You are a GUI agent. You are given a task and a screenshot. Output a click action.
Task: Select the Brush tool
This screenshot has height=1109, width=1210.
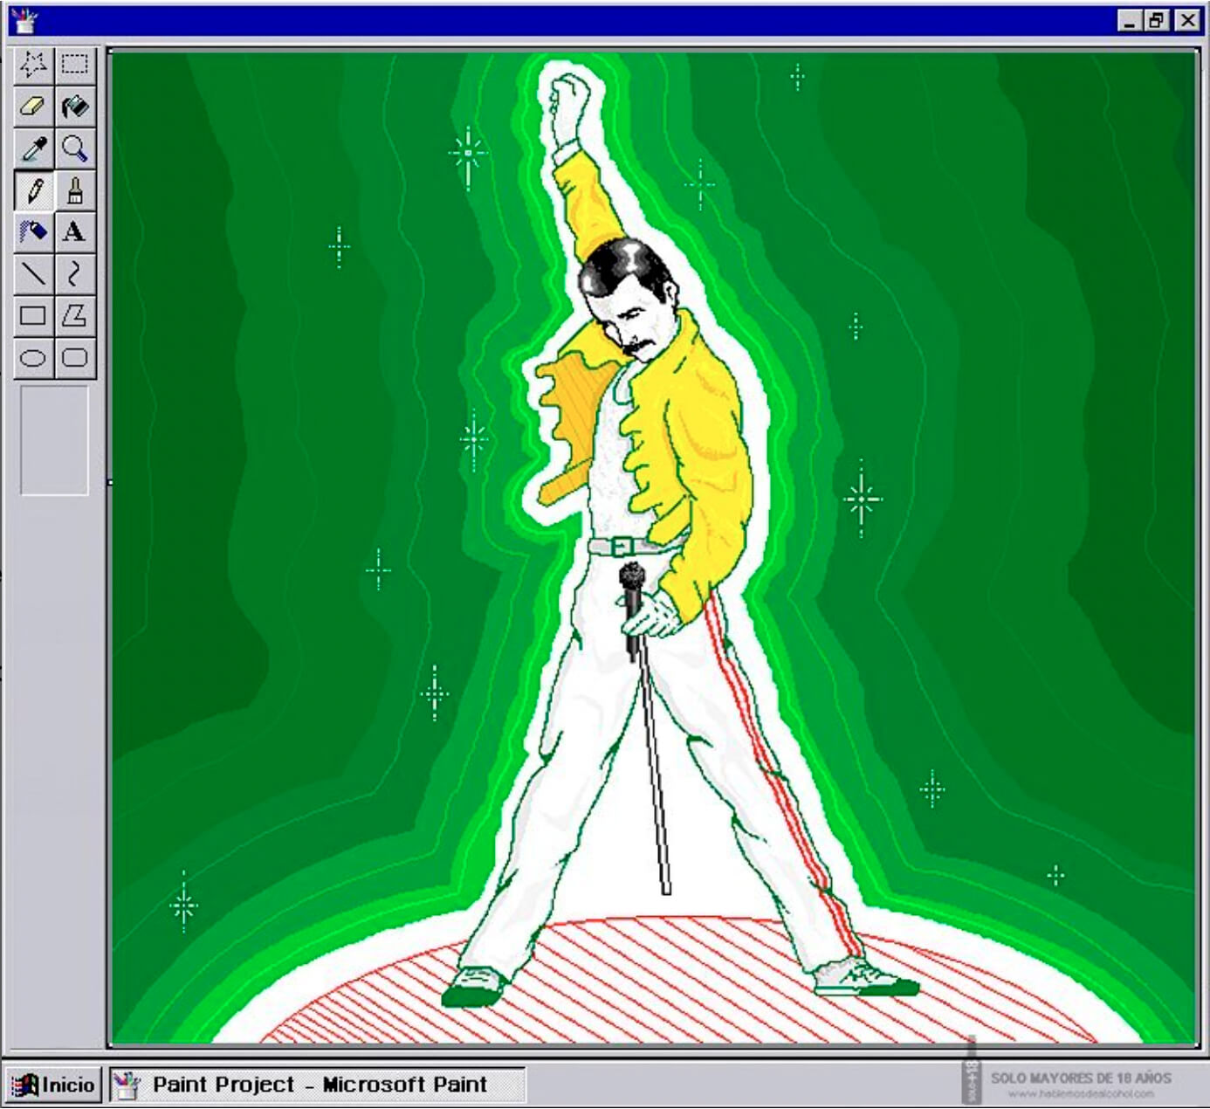[x=75, y=190]
